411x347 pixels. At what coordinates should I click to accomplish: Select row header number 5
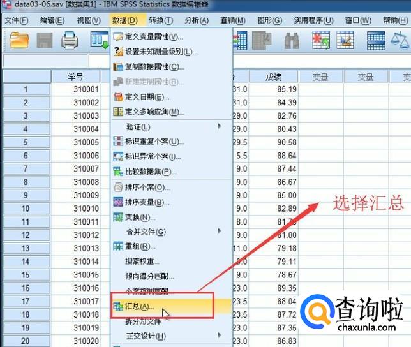[26, 142]
